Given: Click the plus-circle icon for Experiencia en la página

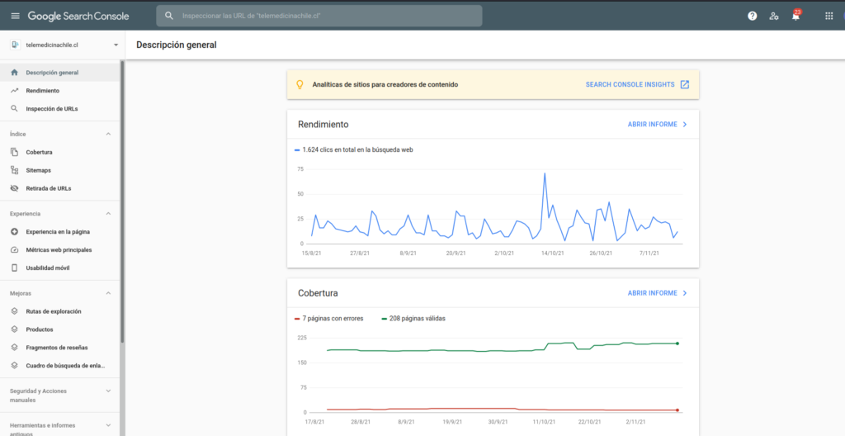Looking at the screenshot, I should [15, 231].
